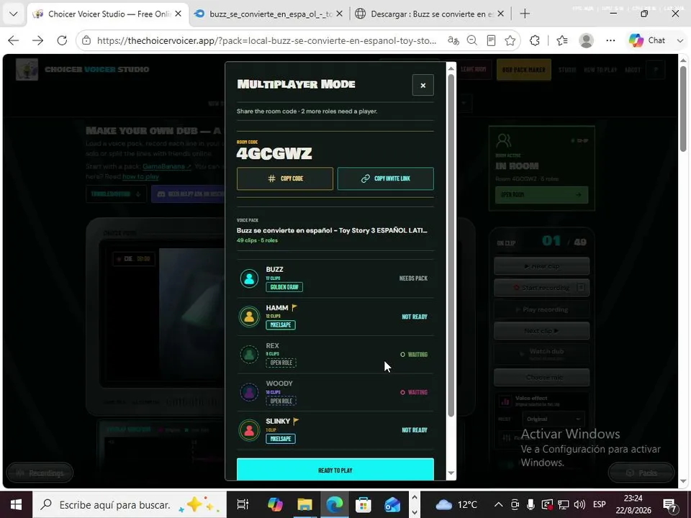Select Hamm's yellow player avatar
This screenshot has height=518, width=691.
coord(249,317)
